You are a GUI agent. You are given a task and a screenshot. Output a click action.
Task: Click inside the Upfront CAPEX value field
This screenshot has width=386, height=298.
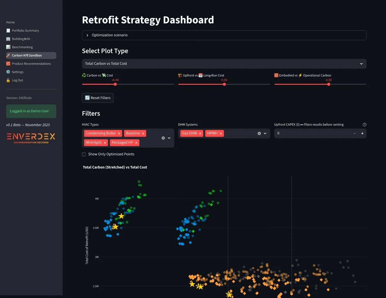(x=310, y=133)
